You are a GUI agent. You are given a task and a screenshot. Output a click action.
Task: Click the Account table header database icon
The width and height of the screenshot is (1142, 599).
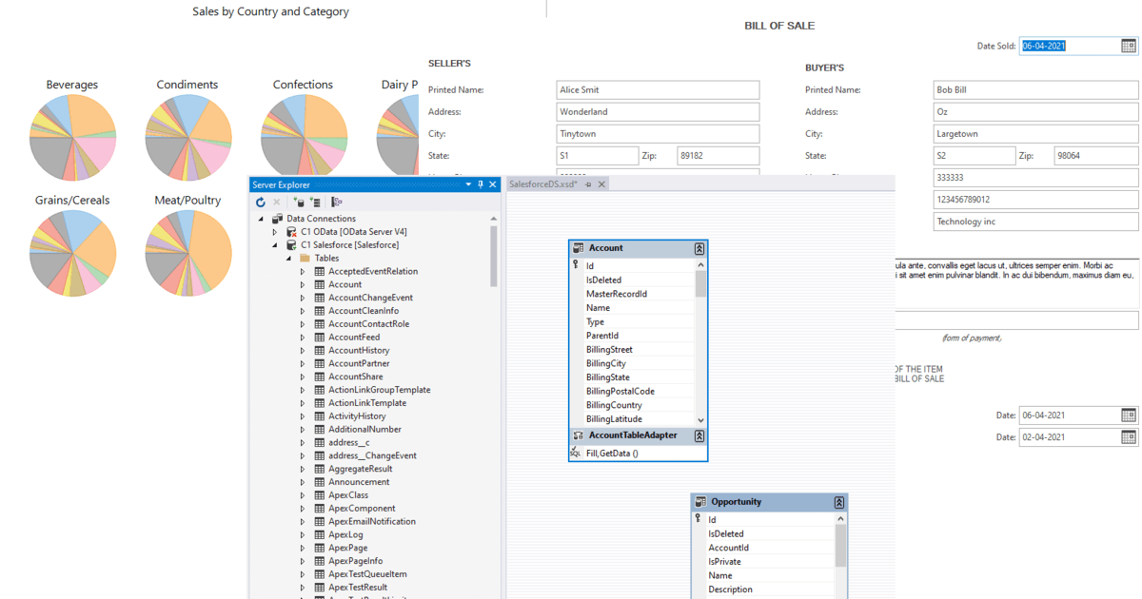(578, 248)
